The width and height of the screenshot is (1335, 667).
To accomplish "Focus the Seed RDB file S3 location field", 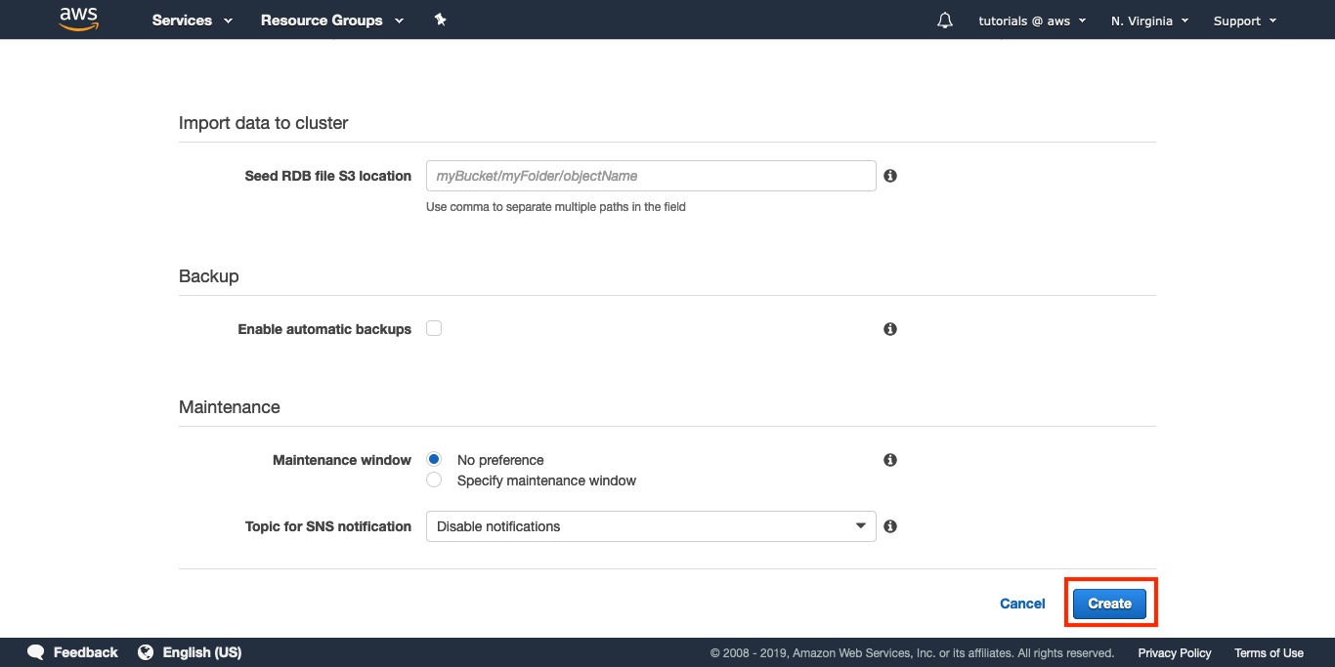I will pos(651,176).
